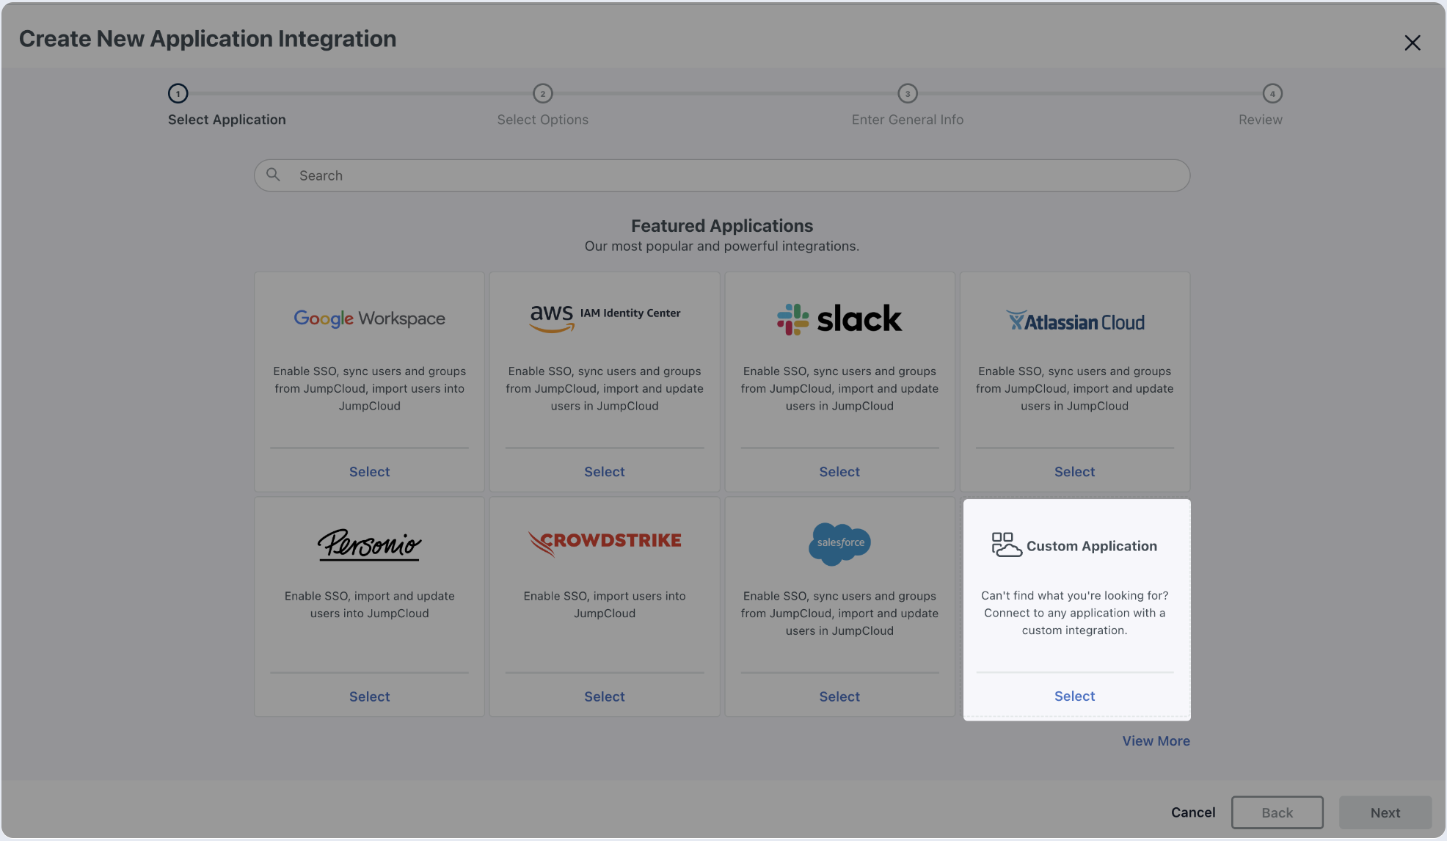Screen dimensions: 1447x841
Task: Close the integration dialog with X
Action: tap(1412, 43)
